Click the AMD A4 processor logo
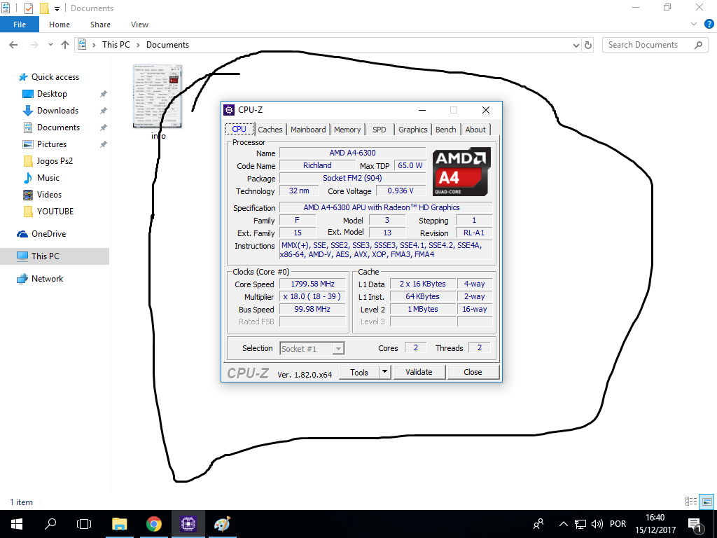 (x=461, y=172)
